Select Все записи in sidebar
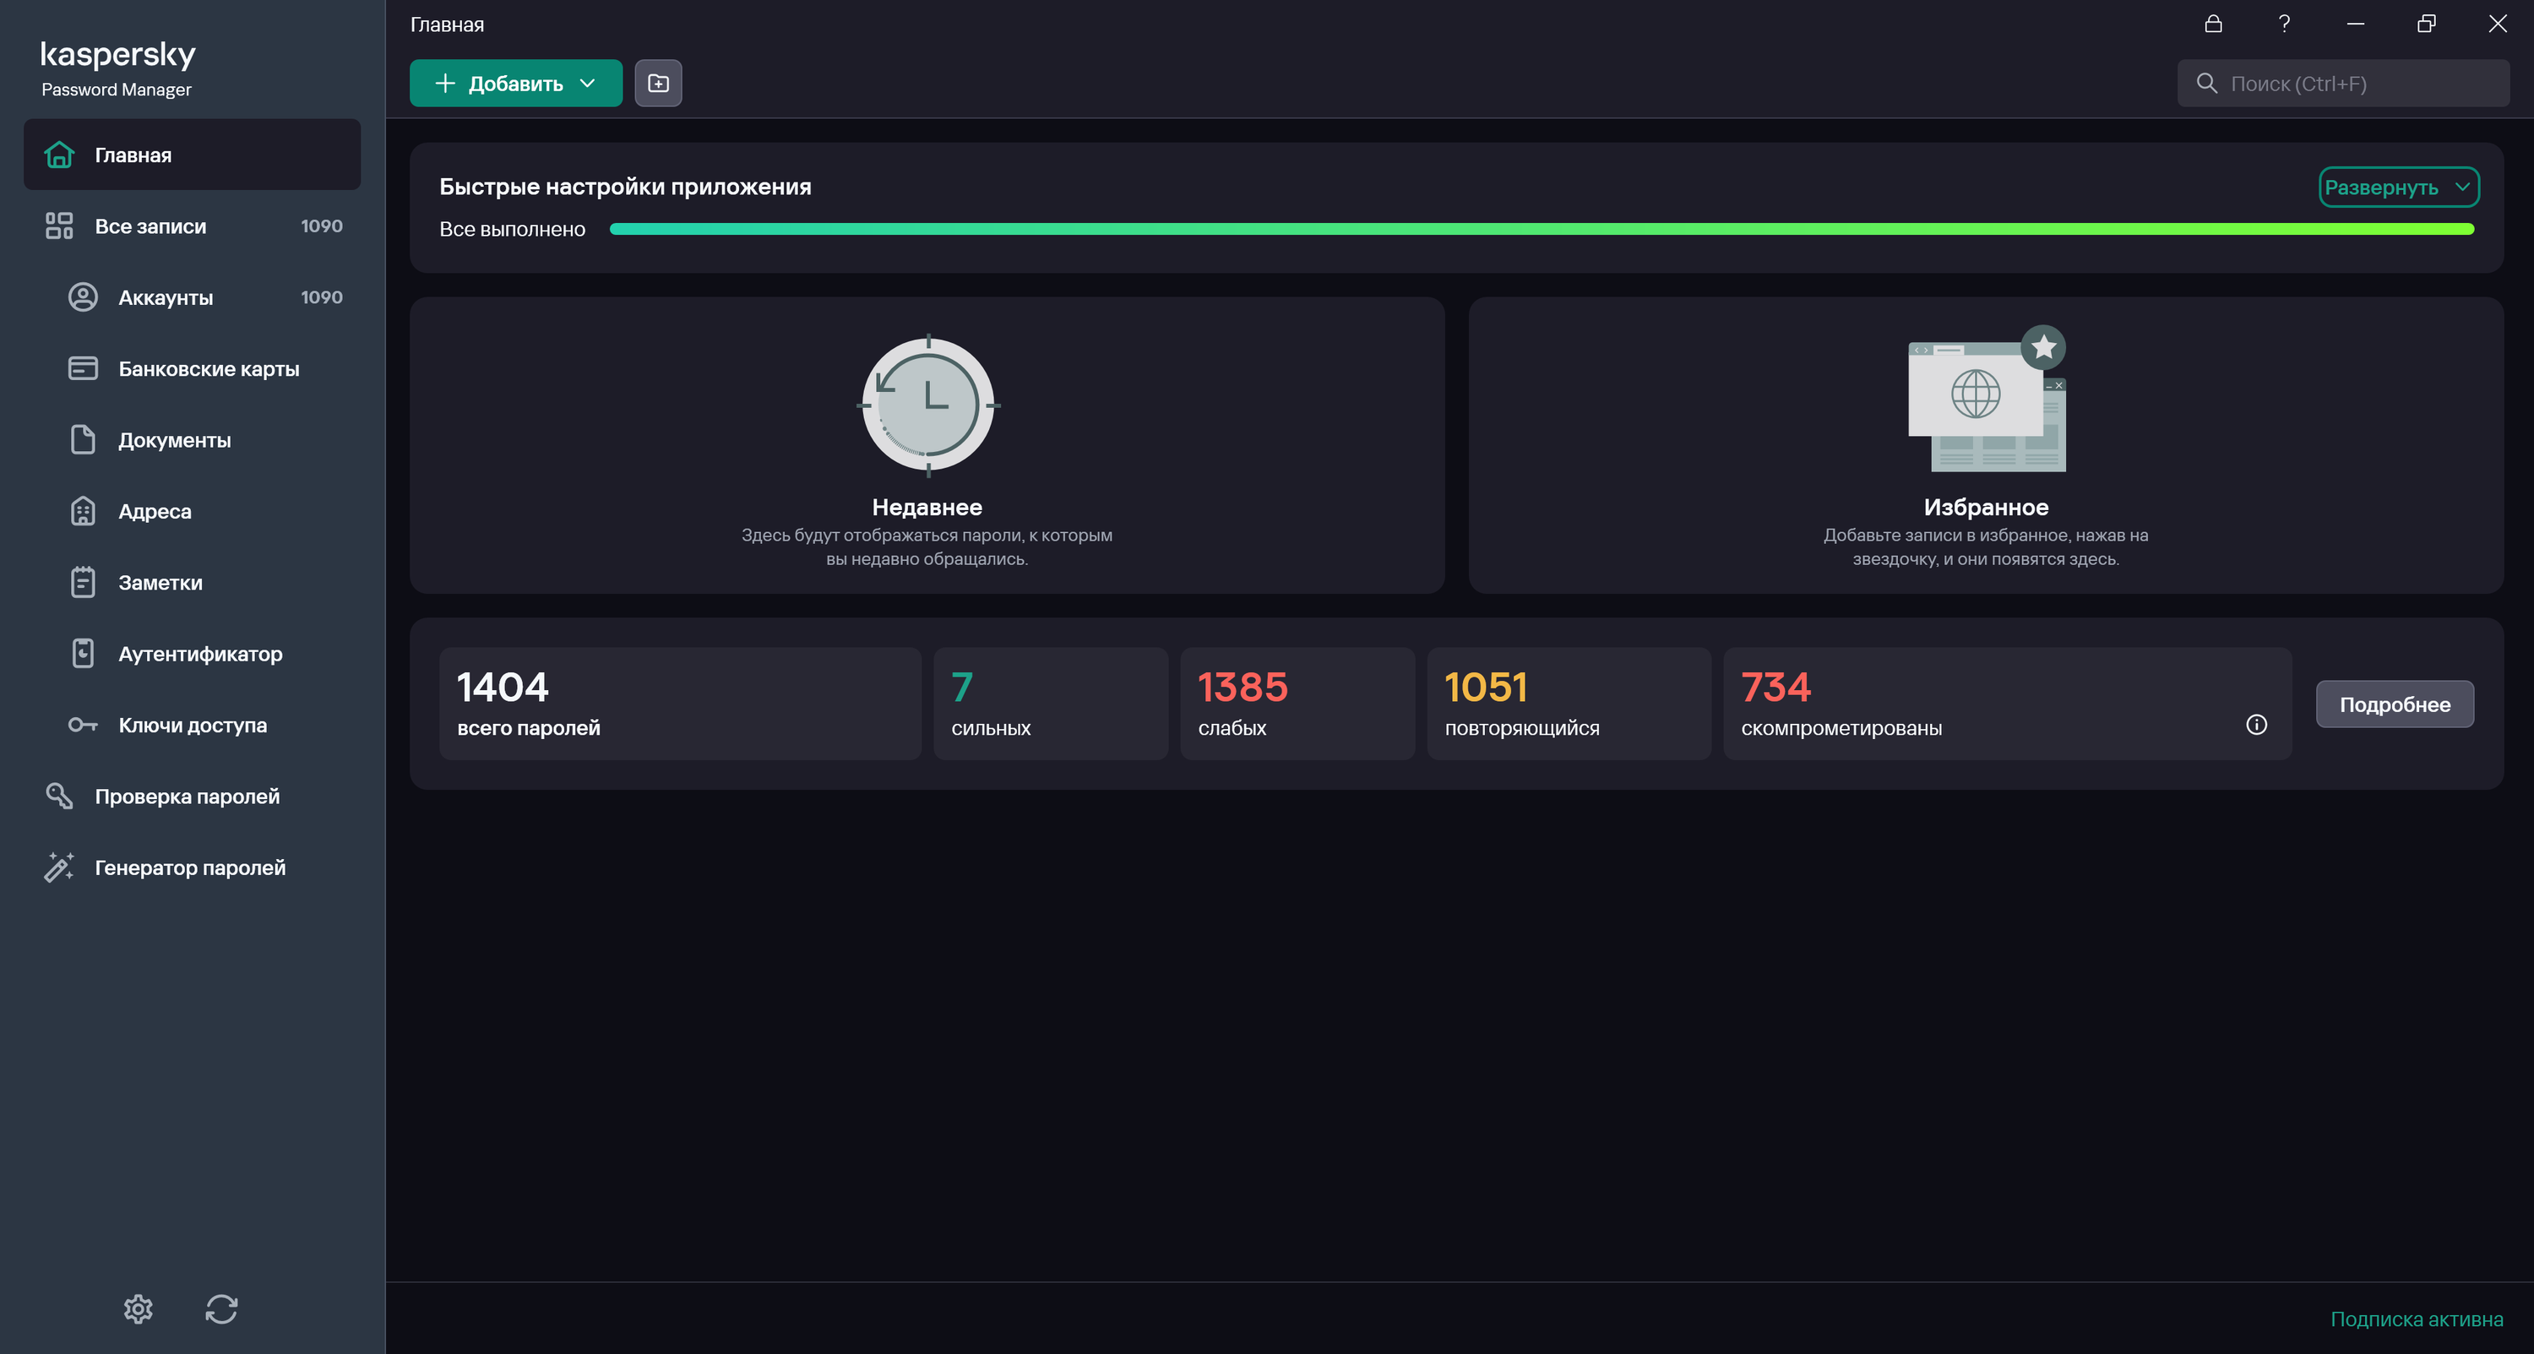The width and height of the screenshot is (2534, 1354). tap(150, 226)
